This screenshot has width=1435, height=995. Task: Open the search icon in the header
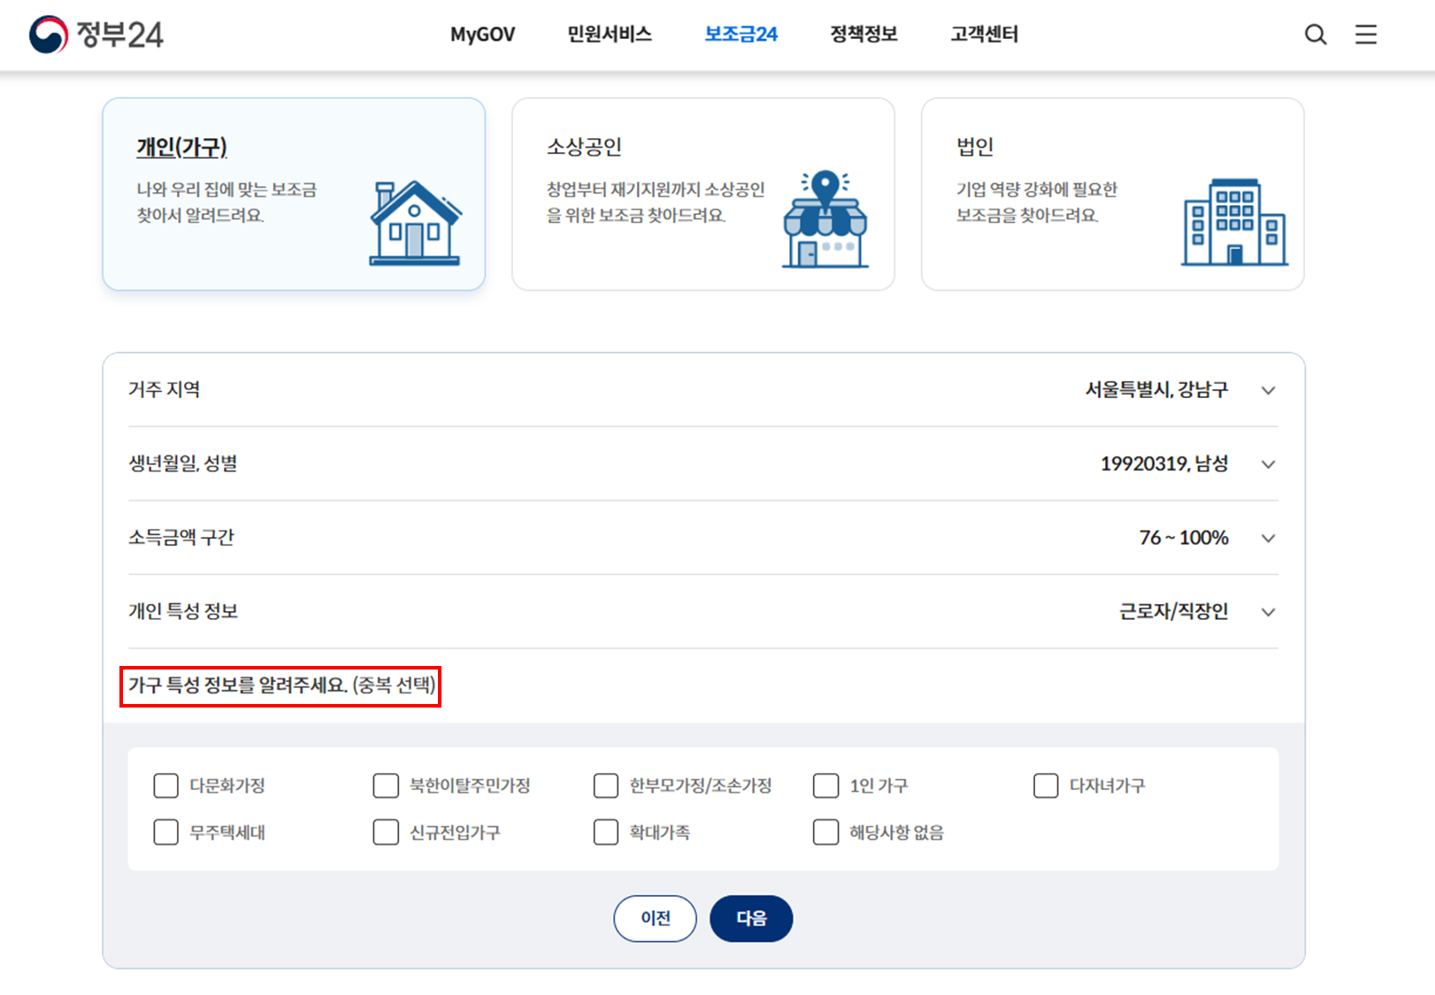pos(1316,34)
